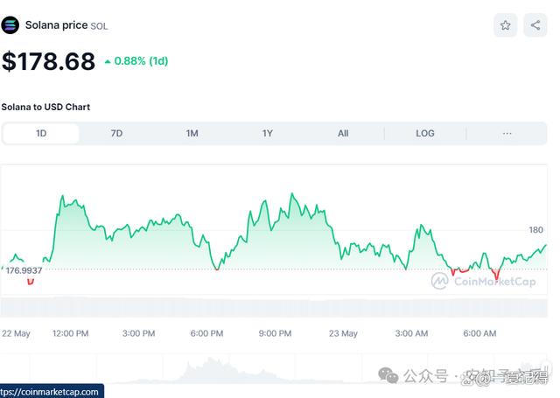Select the All time range tab
Viewport: 560px width, 398px height.
(343, 134)
